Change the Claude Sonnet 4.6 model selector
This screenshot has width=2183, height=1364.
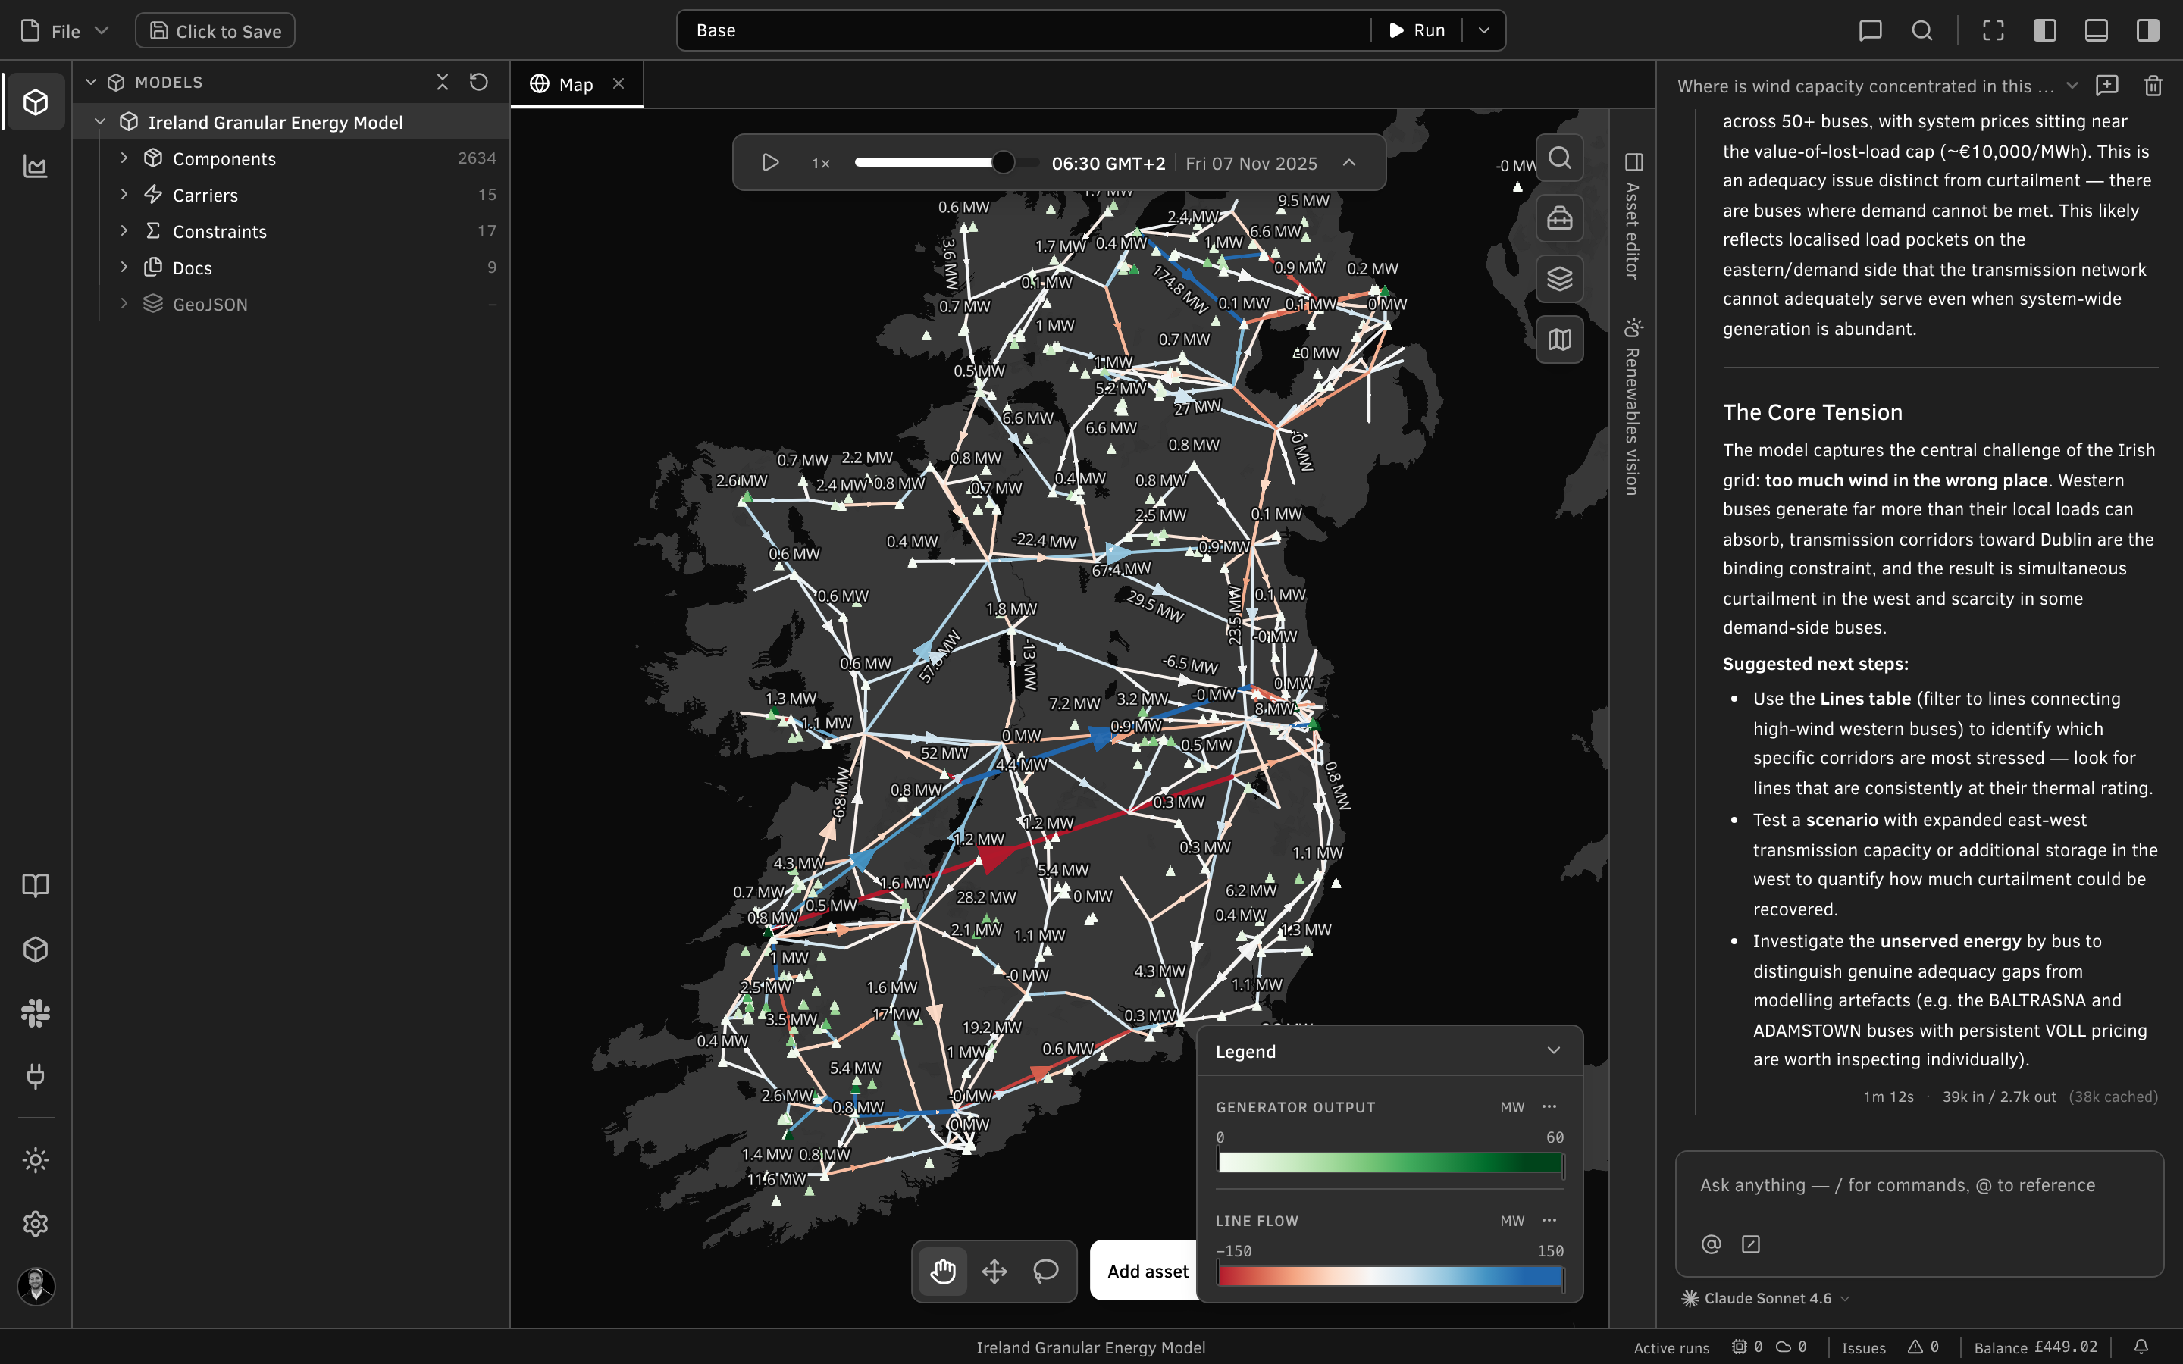pos(1765,1298)
